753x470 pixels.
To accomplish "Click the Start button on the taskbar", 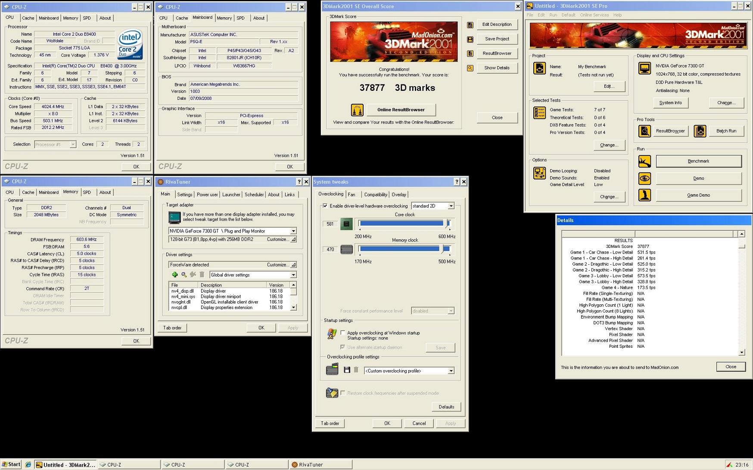I will 11,464.
